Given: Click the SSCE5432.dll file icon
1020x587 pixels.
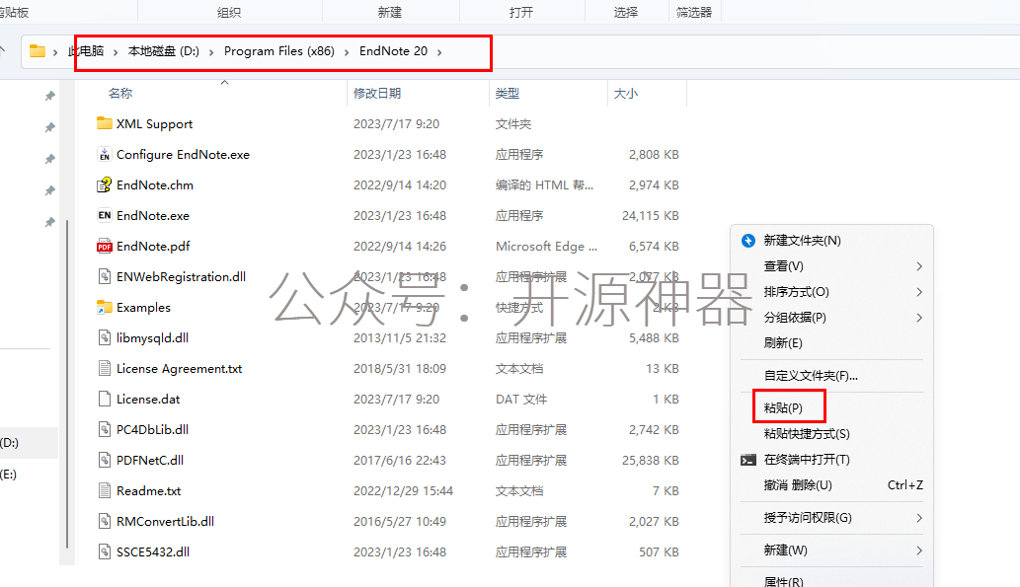Looking at the screenshot, I should 104,551.
